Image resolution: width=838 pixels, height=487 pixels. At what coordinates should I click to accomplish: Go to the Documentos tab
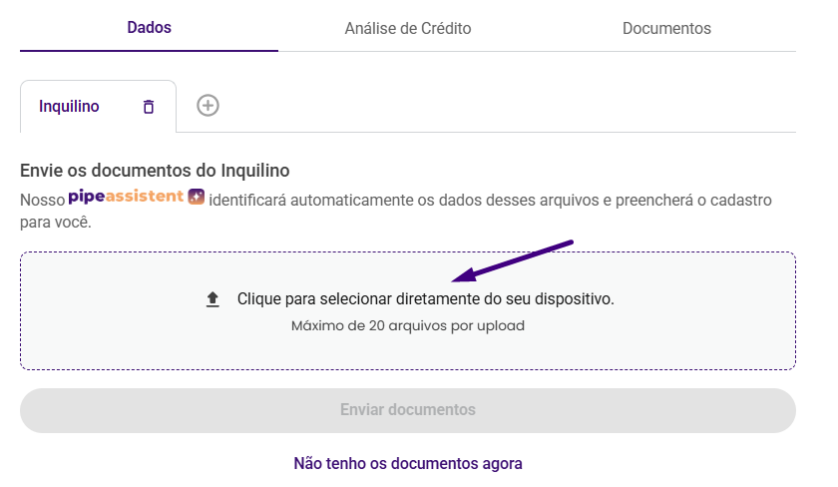coord(666,29)
